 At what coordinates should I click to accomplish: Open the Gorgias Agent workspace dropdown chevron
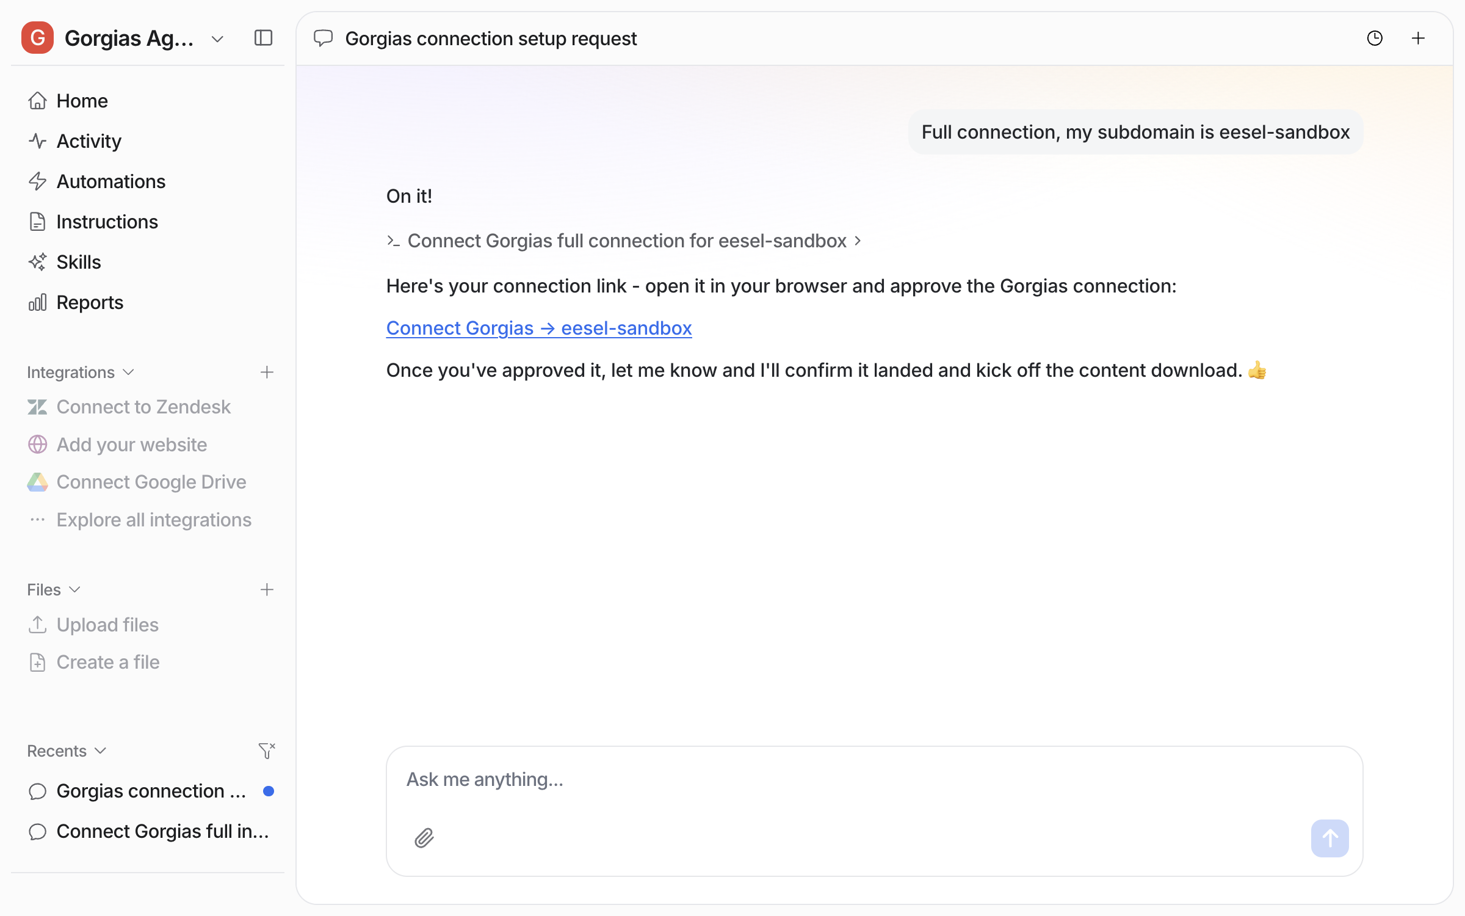[217, 39]
